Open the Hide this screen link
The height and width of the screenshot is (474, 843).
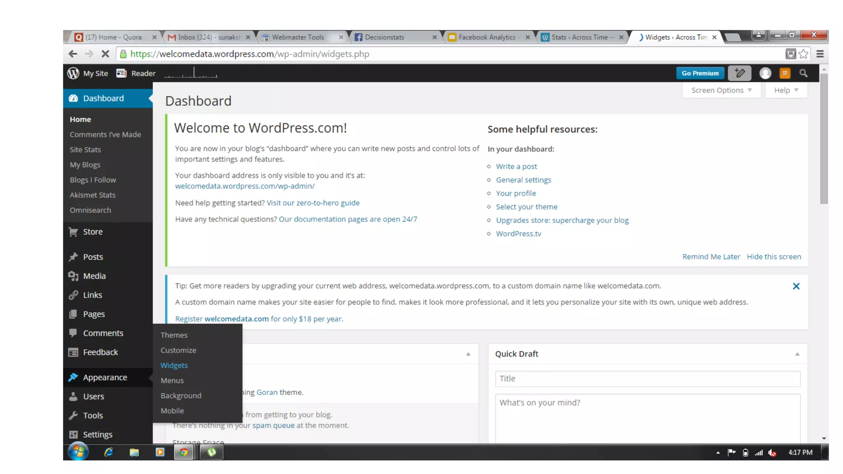(x=773, y=257)
